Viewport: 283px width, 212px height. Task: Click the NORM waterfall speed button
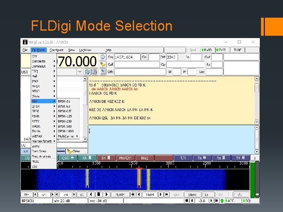[x=120, y=195]
